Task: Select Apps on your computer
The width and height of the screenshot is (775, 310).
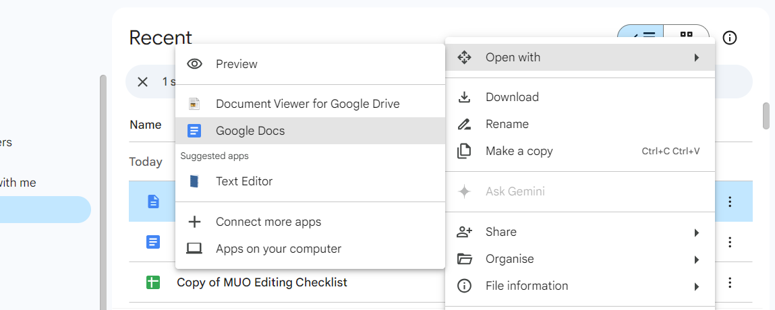Action: (x=310, y=248)
